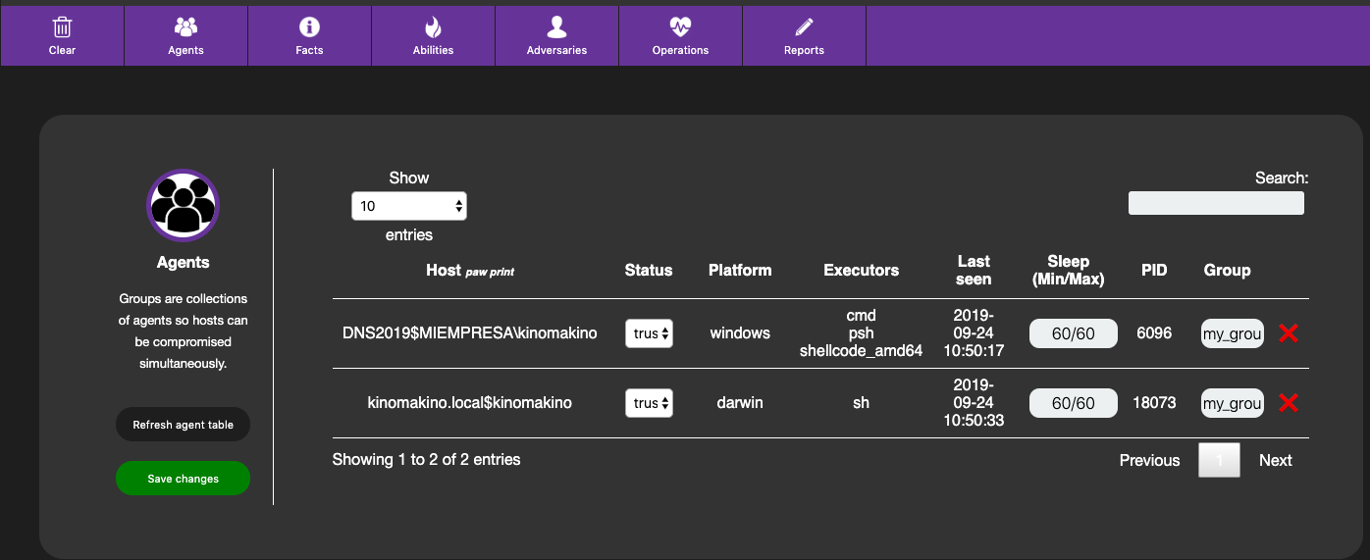The height and width of the screenshot is (560, 1370).
Task: Open the Reports pencil icon
Action: pos(804,27)
